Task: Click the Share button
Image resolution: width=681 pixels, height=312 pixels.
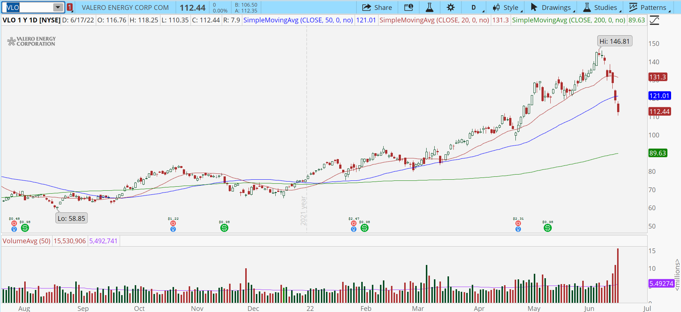Action: click(377, 7)
